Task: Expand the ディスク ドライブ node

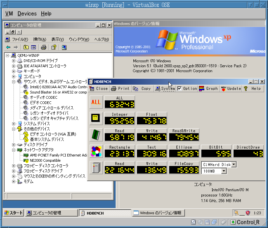Action: pyautogui.click(x=13, y=145)
